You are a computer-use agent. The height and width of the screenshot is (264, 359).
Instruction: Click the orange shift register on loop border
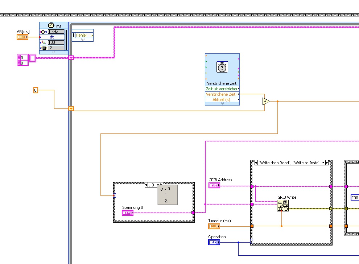(x=71, y=108)
